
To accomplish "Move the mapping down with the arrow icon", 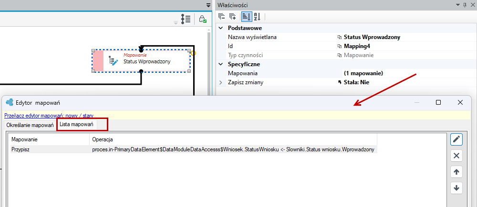I will tap(456, 188).
